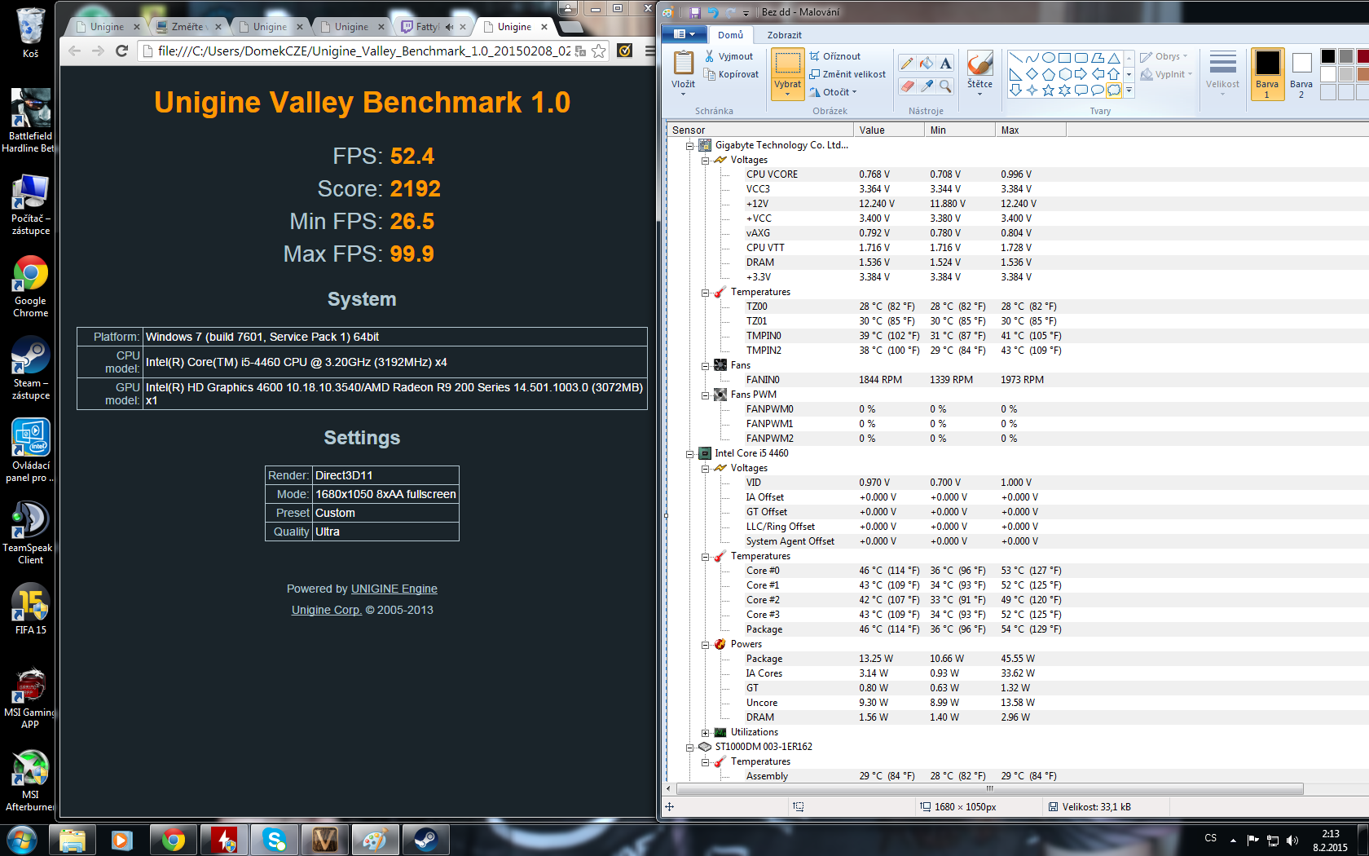Click the Save icon in Paint's title bar
Image resolution: width=1369 pixels, height=856 pixels.
click(x=694, y=12)
